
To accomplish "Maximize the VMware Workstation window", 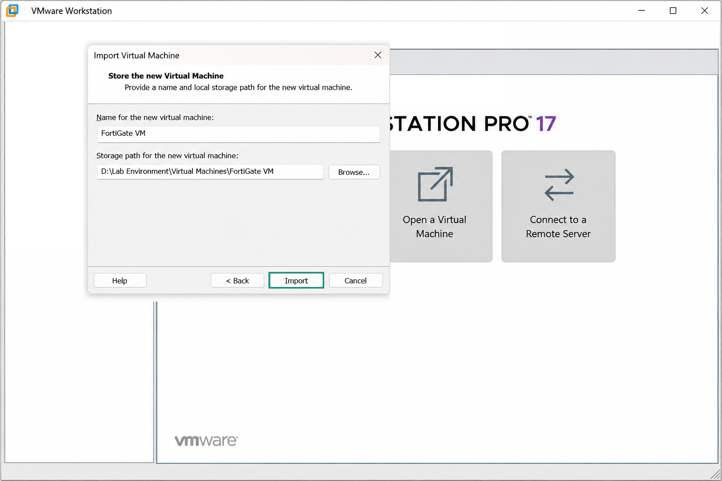I will pos(673,10).
